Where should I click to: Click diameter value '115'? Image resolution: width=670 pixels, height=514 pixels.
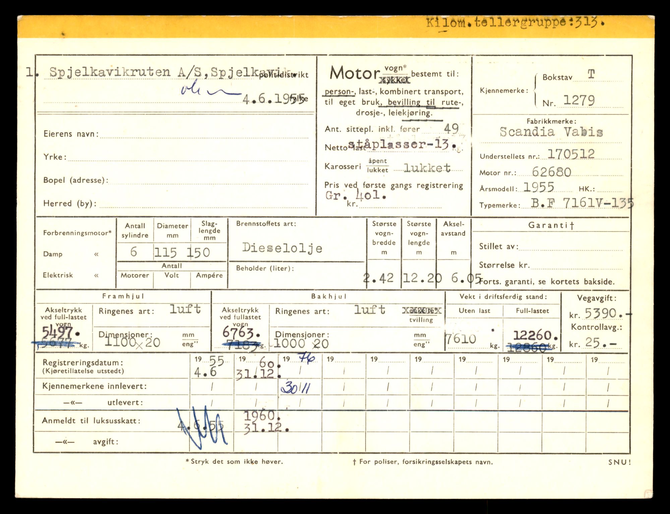coord(165,253)
